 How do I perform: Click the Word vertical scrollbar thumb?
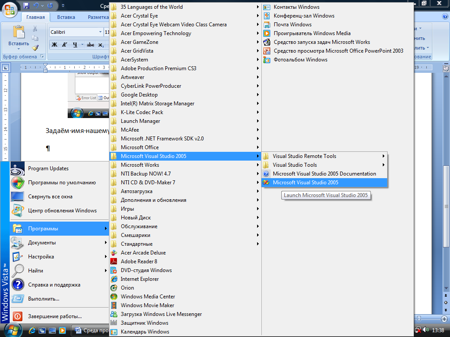446,207
